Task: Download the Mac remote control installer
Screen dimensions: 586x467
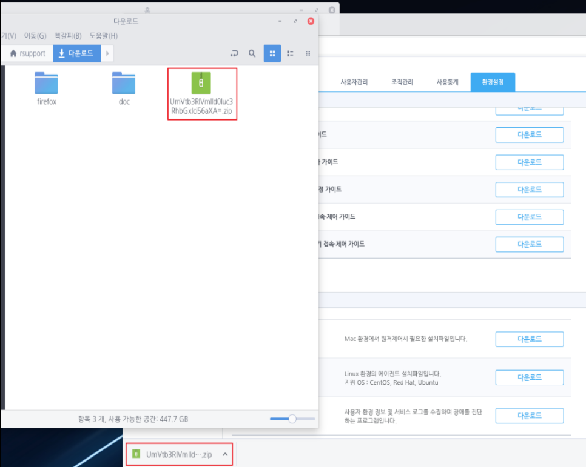Action: point(529,339)
